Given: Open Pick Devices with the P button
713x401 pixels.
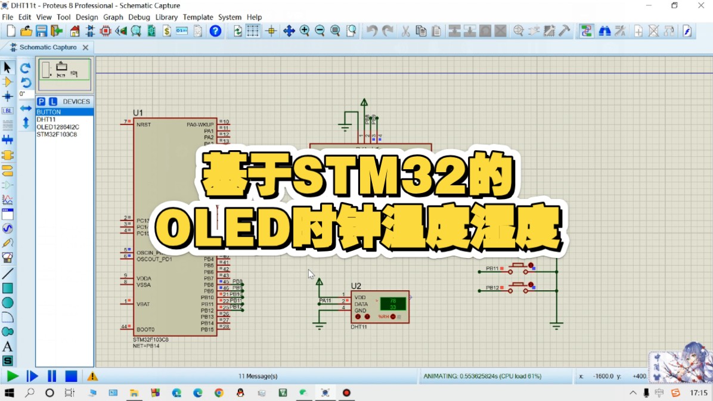Looking at the screenshot, I should click(41, 102).
